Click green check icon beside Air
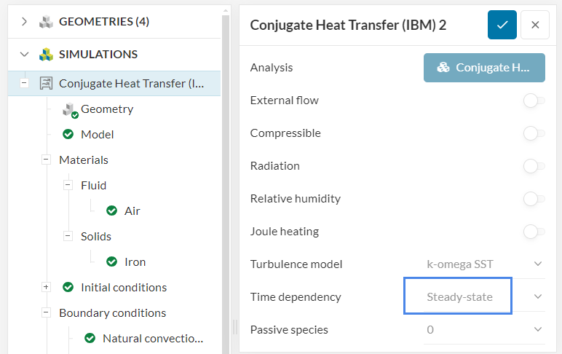Screen dimensions: 562x354 (112, 211)
